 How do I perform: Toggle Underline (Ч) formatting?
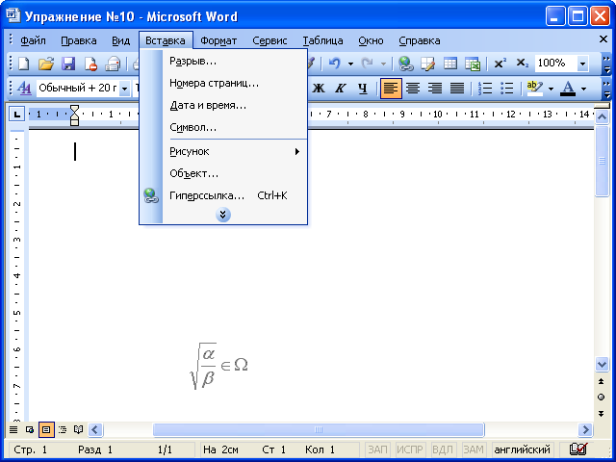363,88
